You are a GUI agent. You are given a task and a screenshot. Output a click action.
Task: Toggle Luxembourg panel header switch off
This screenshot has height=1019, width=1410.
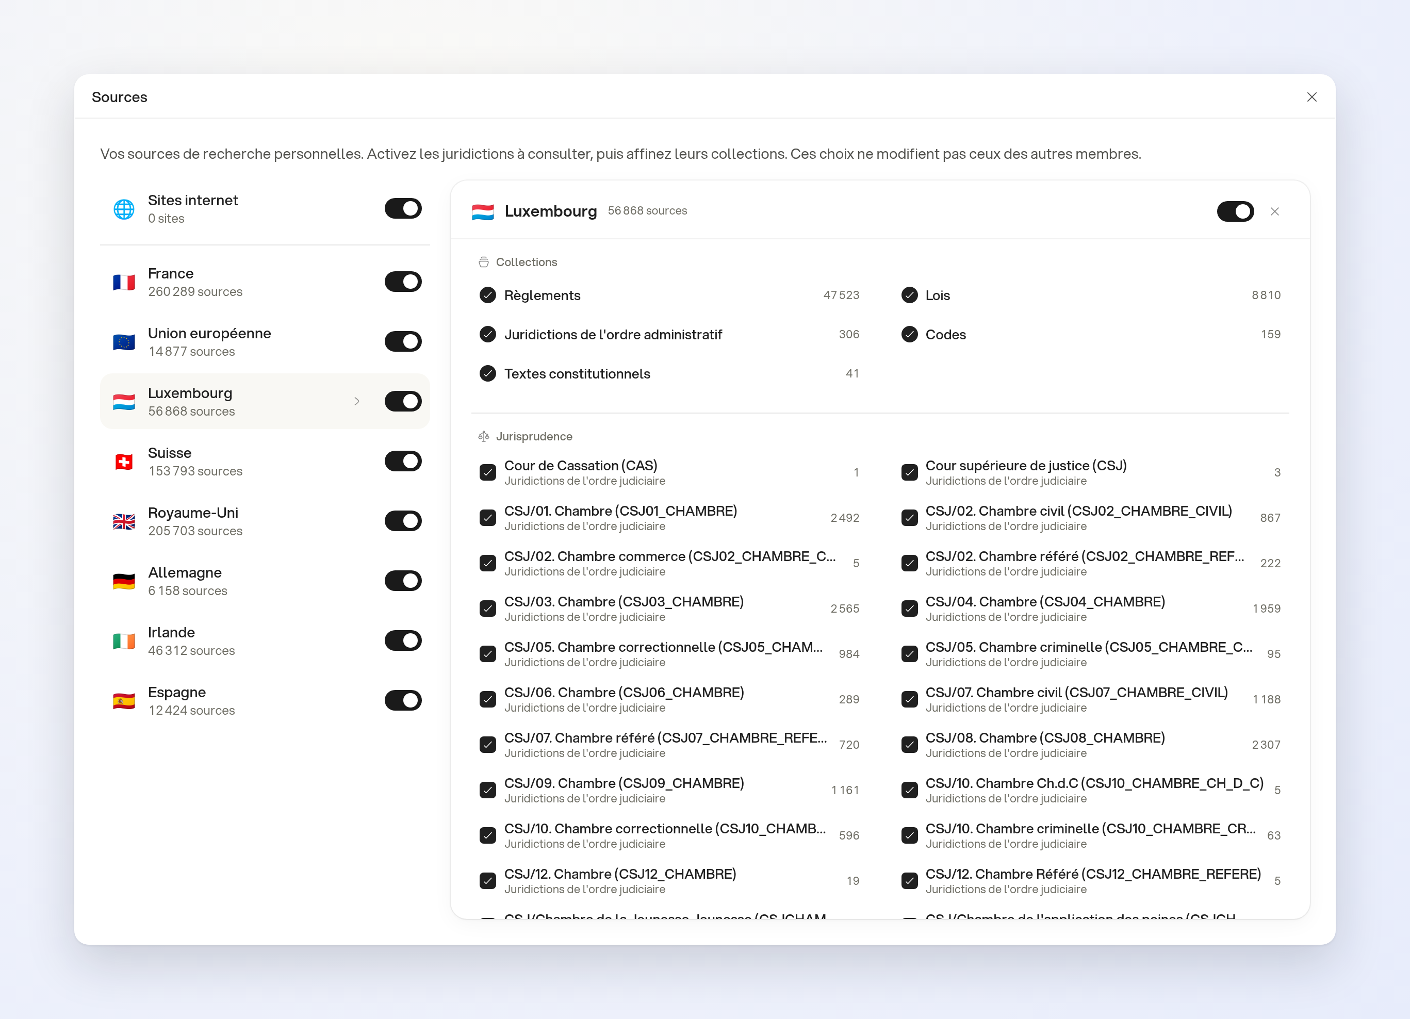pos(1235,211)
